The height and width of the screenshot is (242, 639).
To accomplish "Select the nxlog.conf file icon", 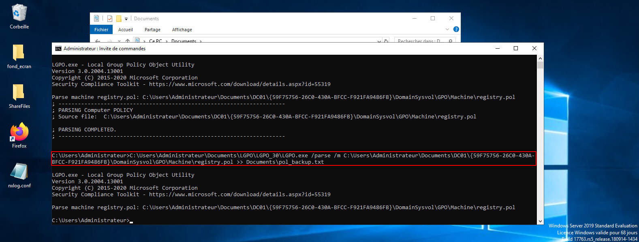I will click(19, 172).
